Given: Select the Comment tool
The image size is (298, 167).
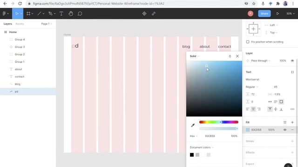Looking at the screenshot, I should coord(80,13).
